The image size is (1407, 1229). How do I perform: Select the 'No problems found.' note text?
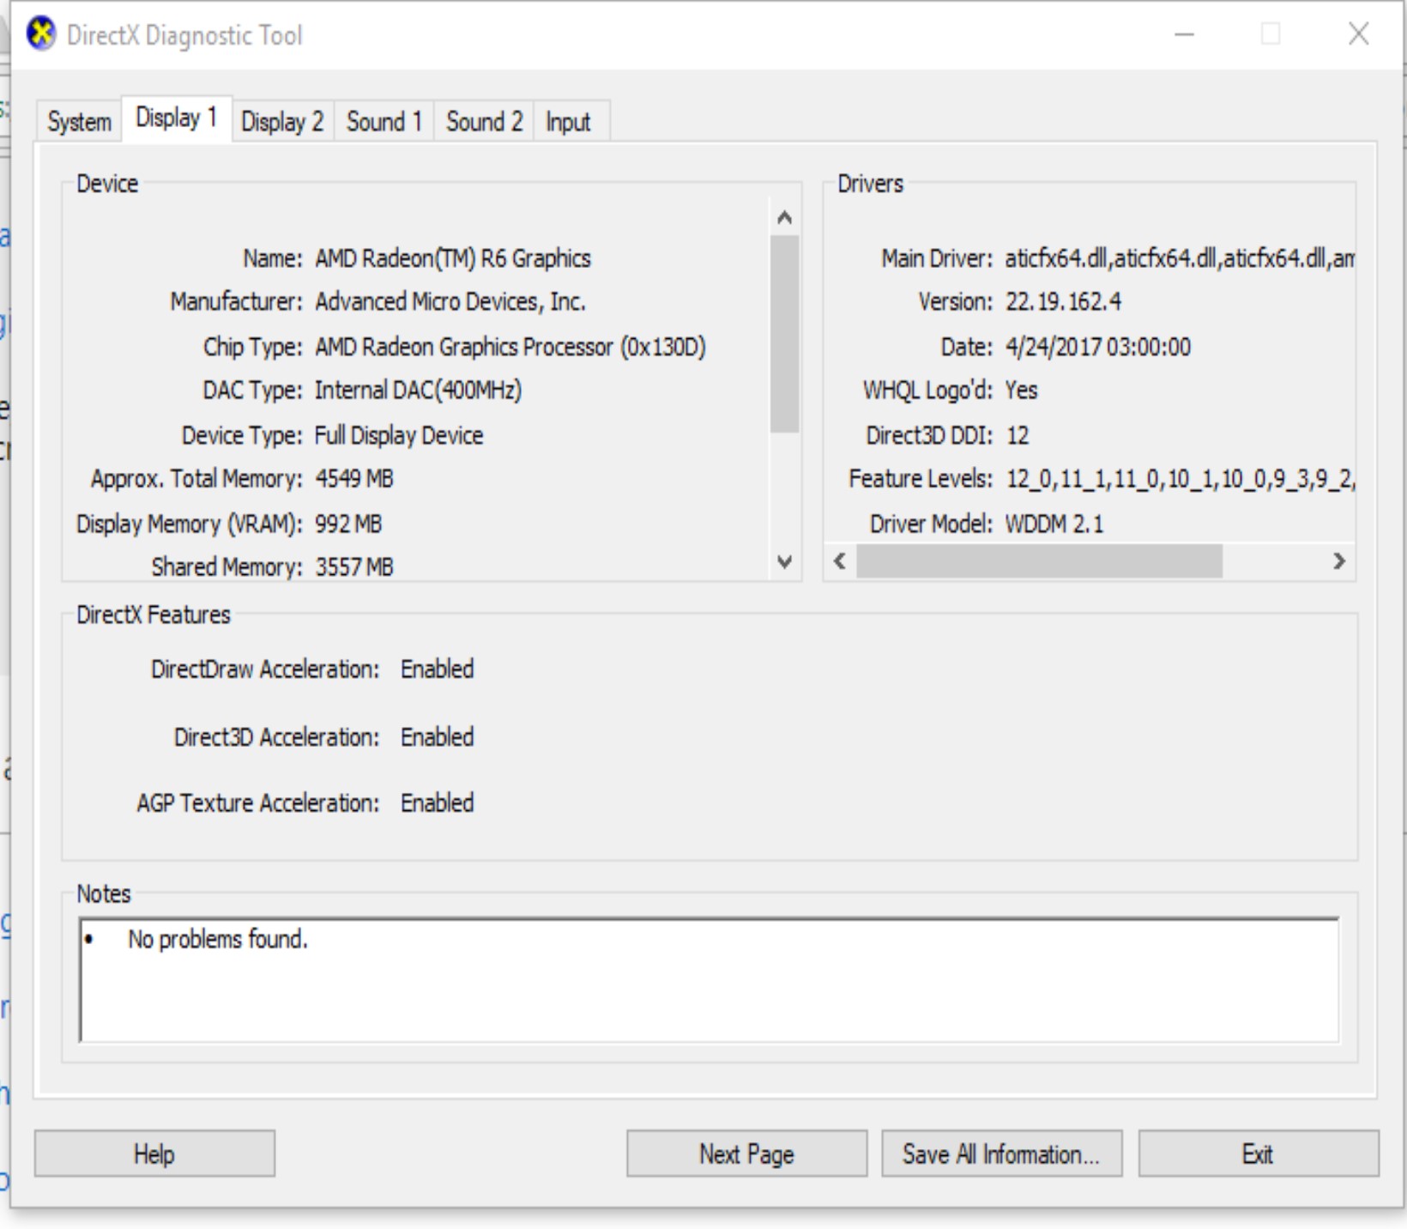coord(217,939)
